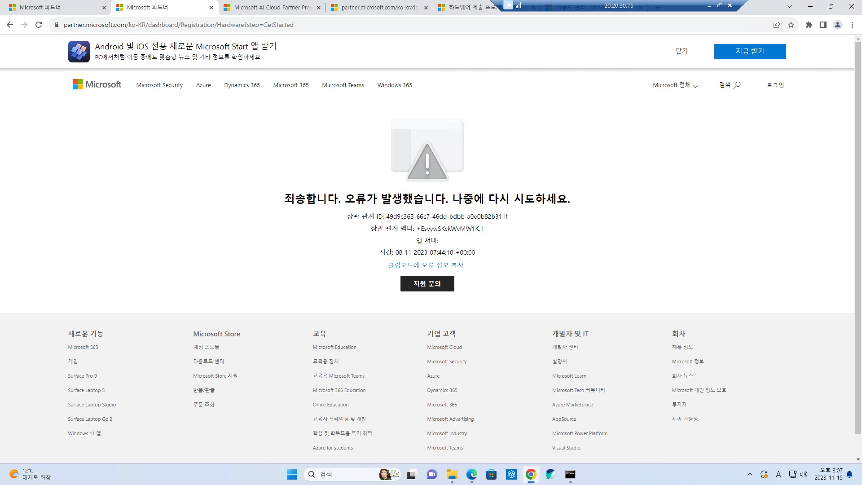Viewport: 862px width, 485px height.
Task: Open the Chrome profile icon
Action: click(837, 25)
